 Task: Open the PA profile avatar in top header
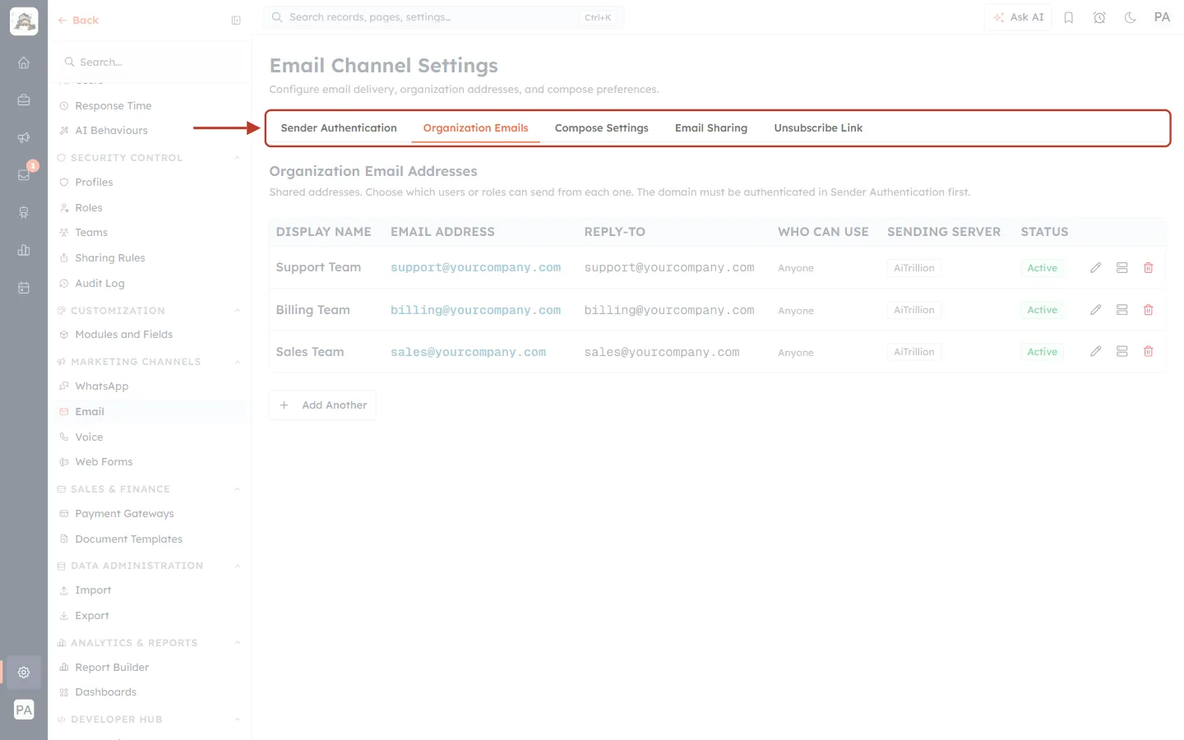[x=1162, y=17]
